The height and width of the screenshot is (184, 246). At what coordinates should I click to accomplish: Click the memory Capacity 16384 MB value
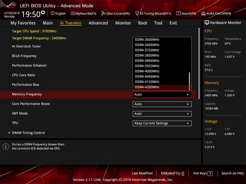211,109
